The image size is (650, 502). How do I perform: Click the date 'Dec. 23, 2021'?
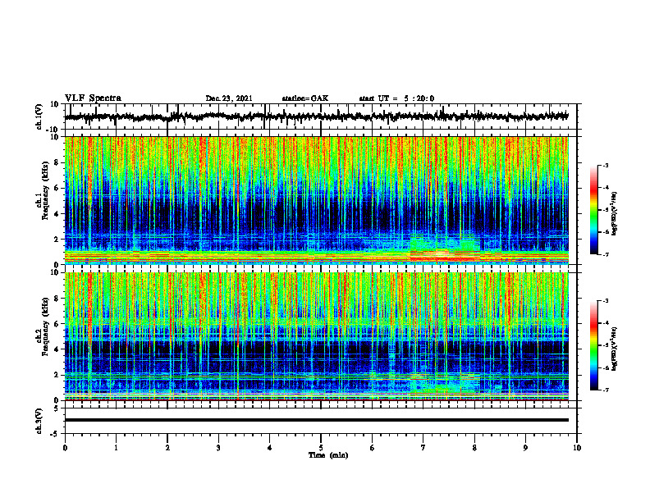click(229, 98)
